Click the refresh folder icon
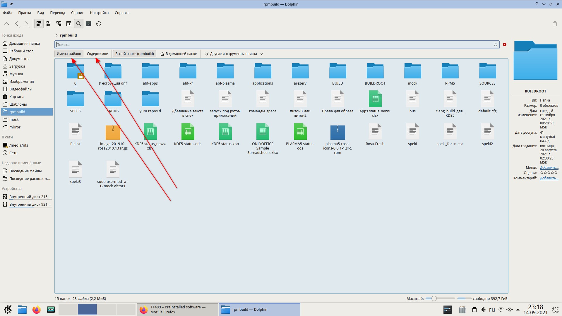Screen dimensions: 562x316 pos(99,24)
